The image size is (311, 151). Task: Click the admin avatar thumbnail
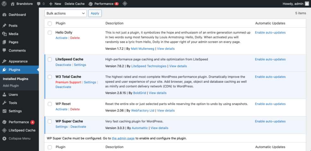pyautogui.click(x=307, y=3)
